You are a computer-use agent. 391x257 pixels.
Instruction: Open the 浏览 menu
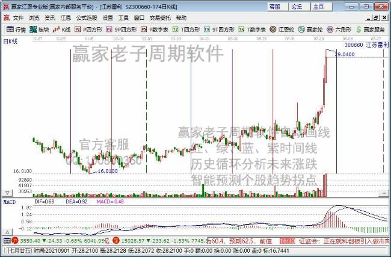34,18
